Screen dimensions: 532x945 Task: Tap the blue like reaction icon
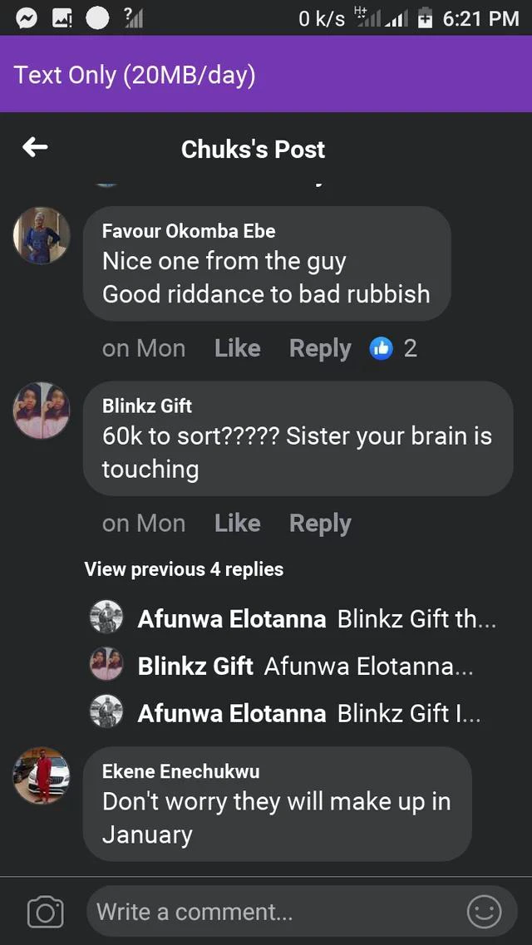pyautogui.click(x=381, y=348)
